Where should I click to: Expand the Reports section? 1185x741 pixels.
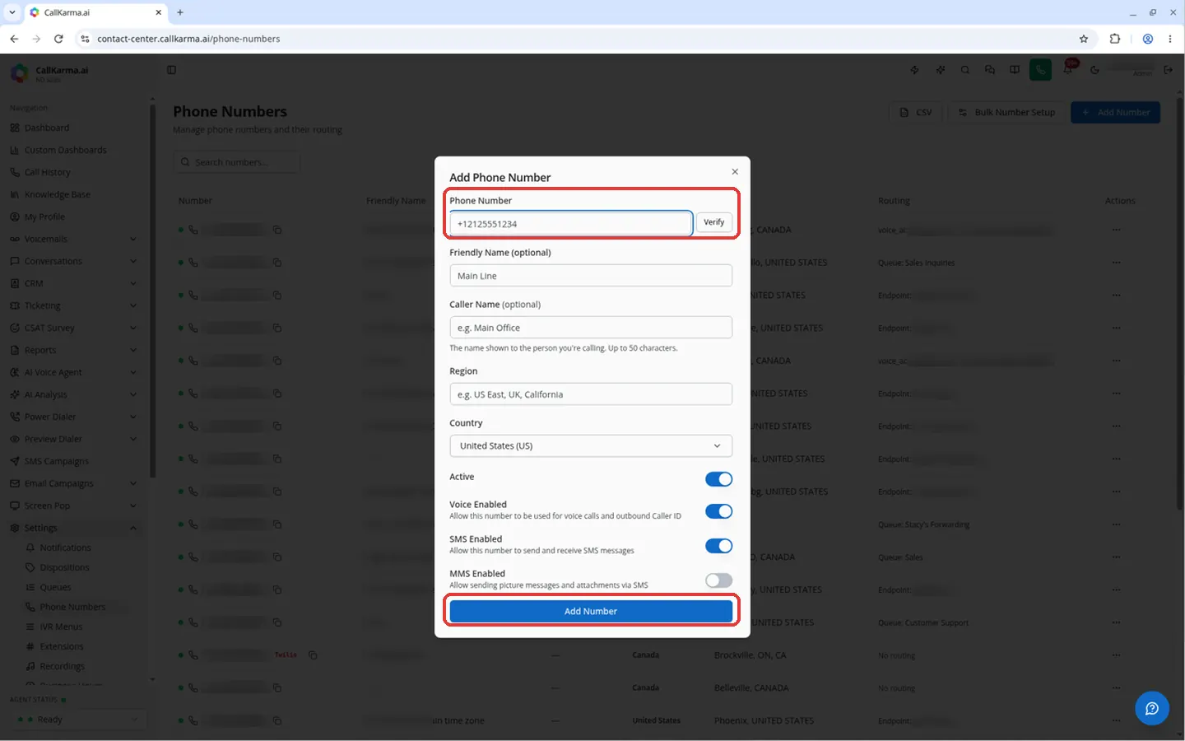point(74,350)
